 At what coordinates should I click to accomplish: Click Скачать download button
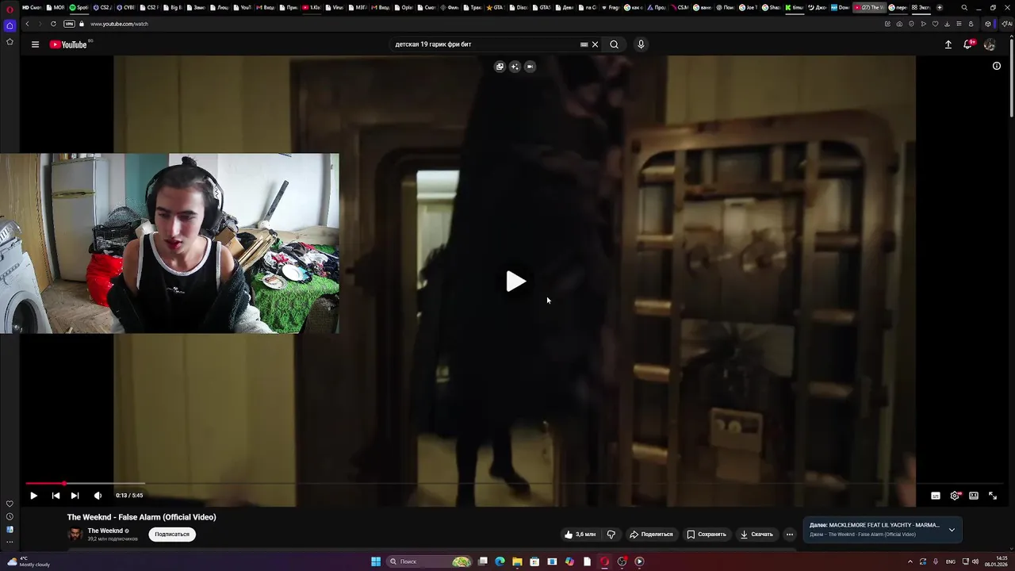click(x=756, y=535)
